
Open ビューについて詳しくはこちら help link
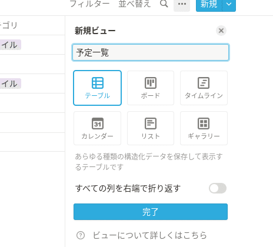[x=150, y=235]
